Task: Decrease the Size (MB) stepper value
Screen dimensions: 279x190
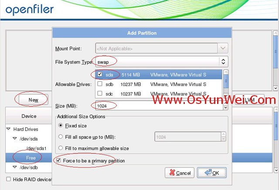Action: click(226, 108)
